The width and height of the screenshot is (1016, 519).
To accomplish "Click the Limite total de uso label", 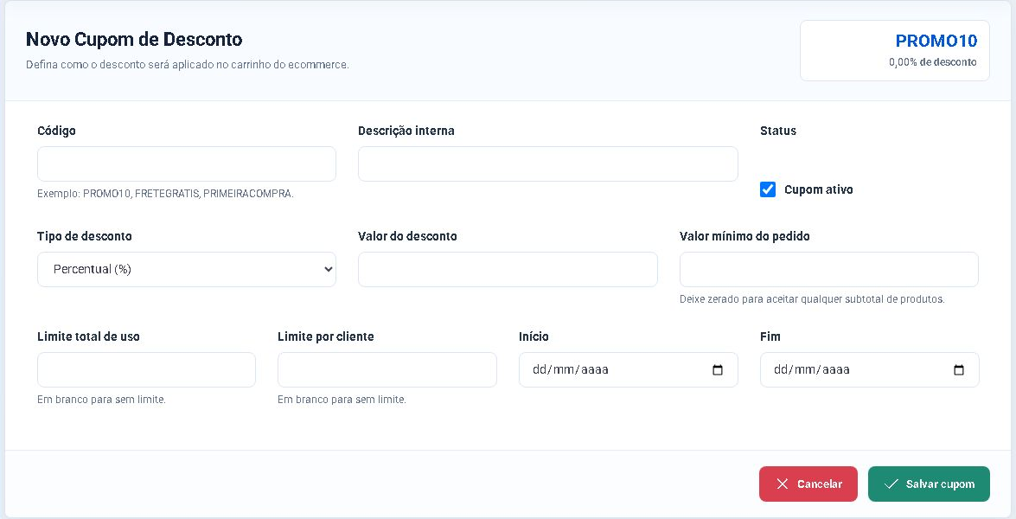I will pos(88,337).
